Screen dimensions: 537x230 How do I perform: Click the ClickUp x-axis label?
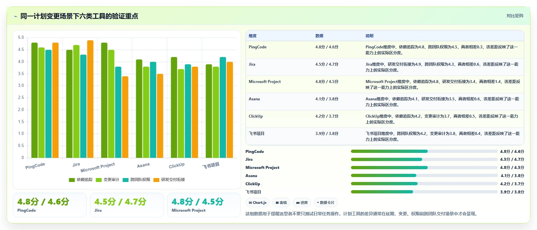177,166
